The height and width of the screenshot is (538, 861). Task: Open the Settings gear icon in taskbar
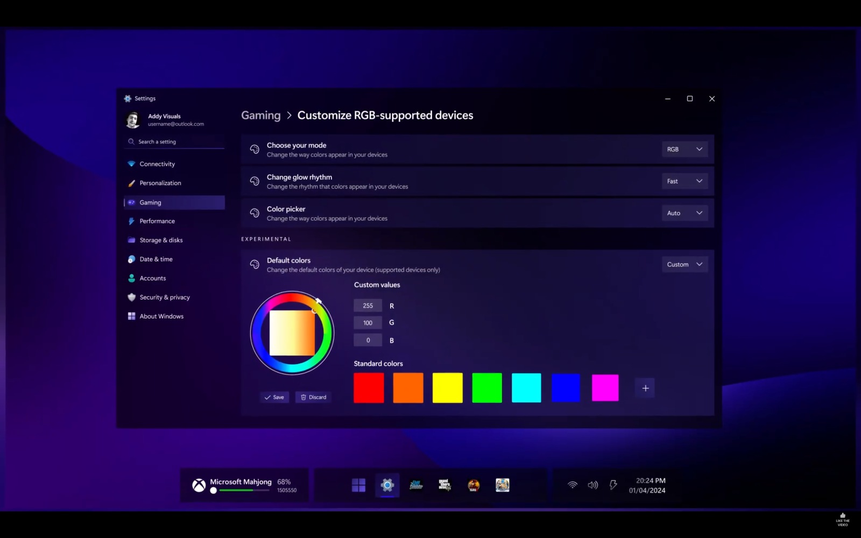(387, 485)
